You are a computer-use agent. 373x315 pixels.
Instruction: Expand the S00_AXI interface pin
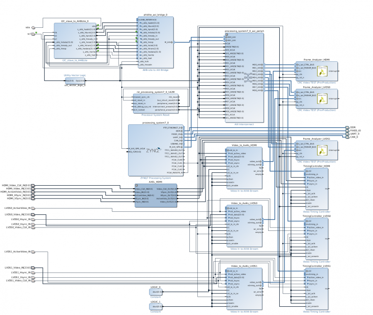[225, 37]
